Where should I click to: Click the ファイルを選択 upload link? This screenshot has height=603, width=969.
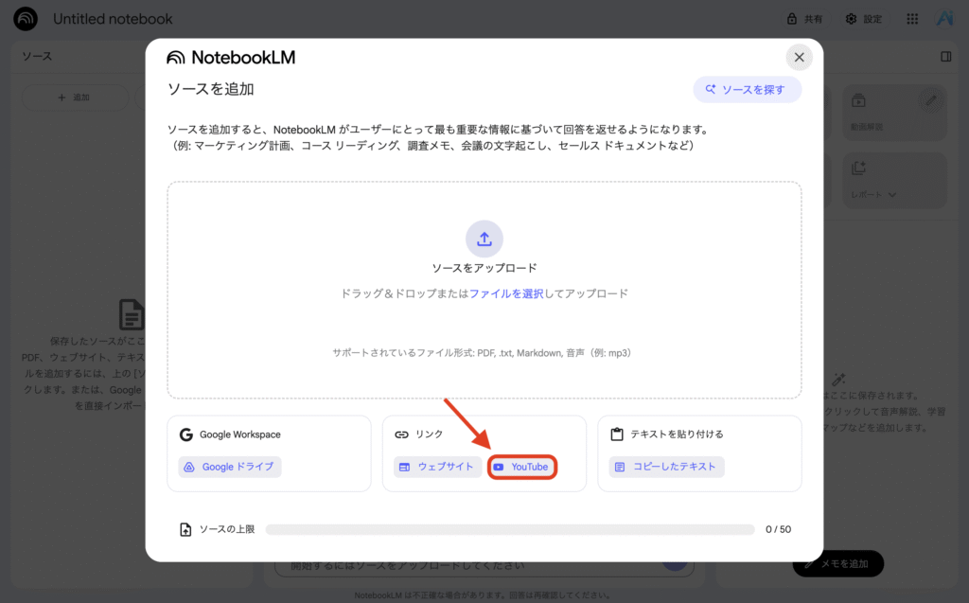[x=506, y=293]
